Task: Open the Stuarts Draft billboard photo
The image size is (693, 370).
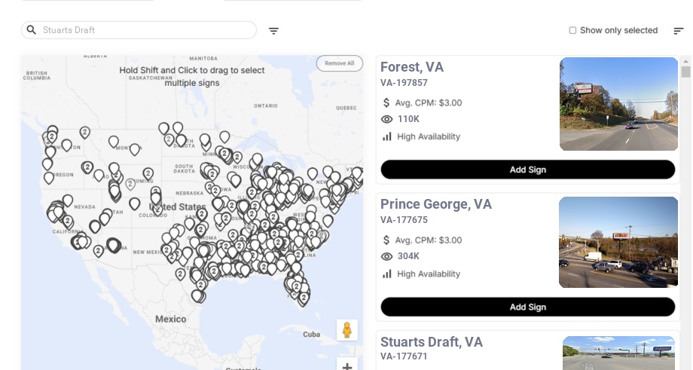Action: pyautogui.click(x=618, y=353)
